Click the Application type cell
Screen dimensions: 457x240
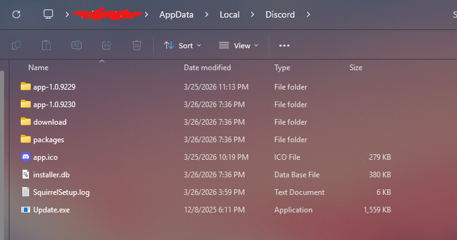pyautogui.click(x=293, y=210)
